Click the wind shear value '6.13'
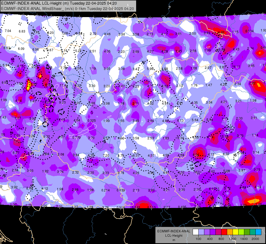The height and width of the screenshot is (244, 266). [x=180, y=121]
